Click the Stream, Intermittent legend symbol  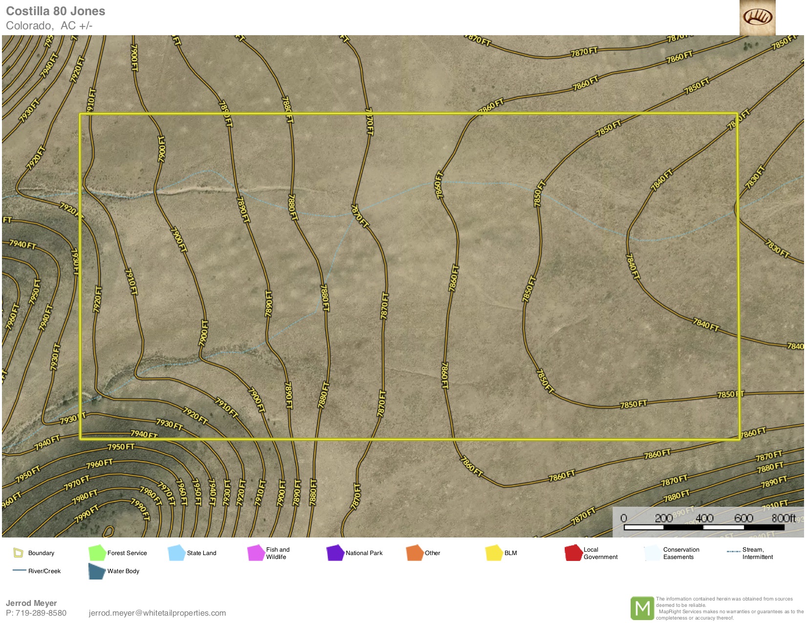click(x=734, y=552)
